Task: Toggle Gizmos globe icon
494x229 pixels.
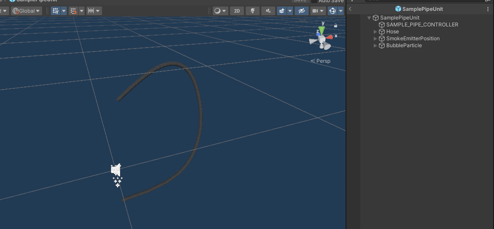Action: click(333, 11)
